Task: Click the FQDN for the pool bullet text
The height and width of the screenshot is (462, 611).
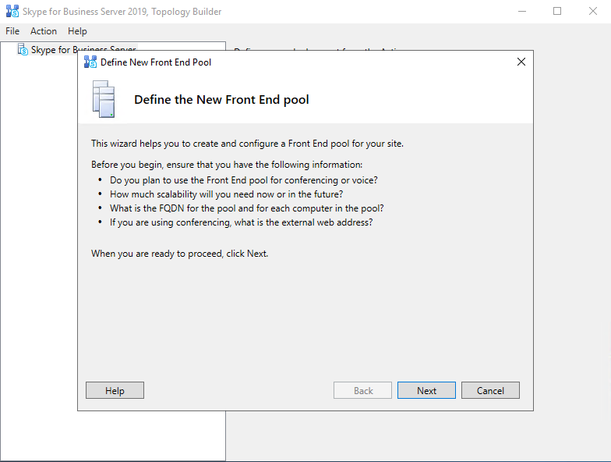Action: pos(247,208)
